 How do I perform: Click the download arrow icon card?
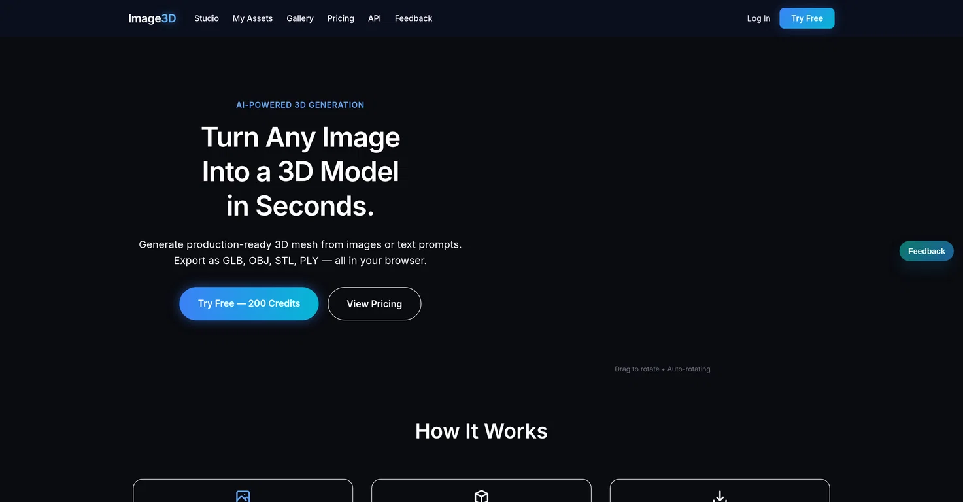tap(720, 491)
